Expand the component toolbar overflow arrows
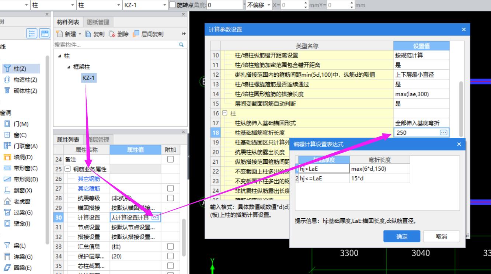This screenshot has width=491, height=274. click(x=184, y=34)
